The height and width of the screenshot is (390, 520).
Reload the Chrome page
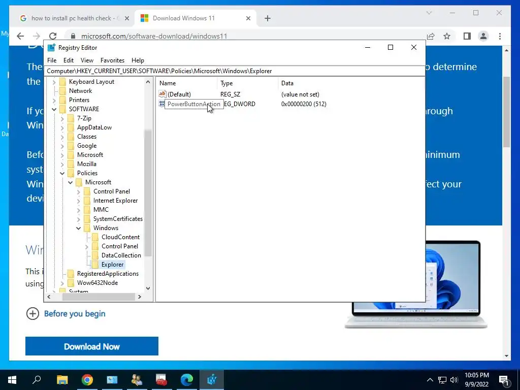[53, 36]
